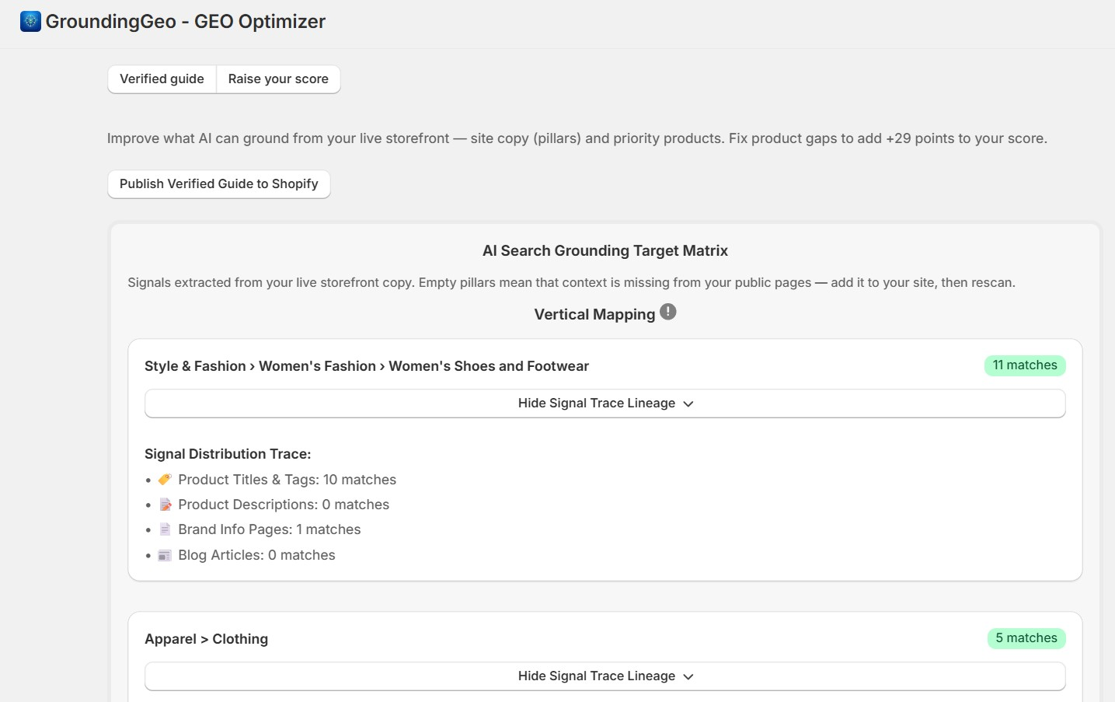Click the Vertical Mapping info icon
Viewport: 1115px width, 702px height.
pos(668,312)
